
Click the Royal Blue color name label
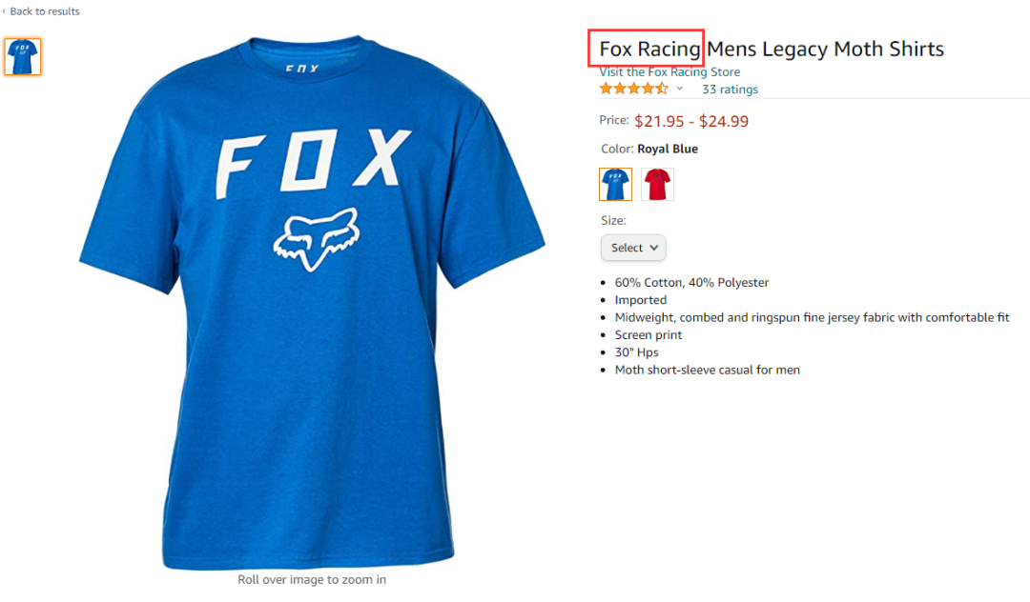668,149
